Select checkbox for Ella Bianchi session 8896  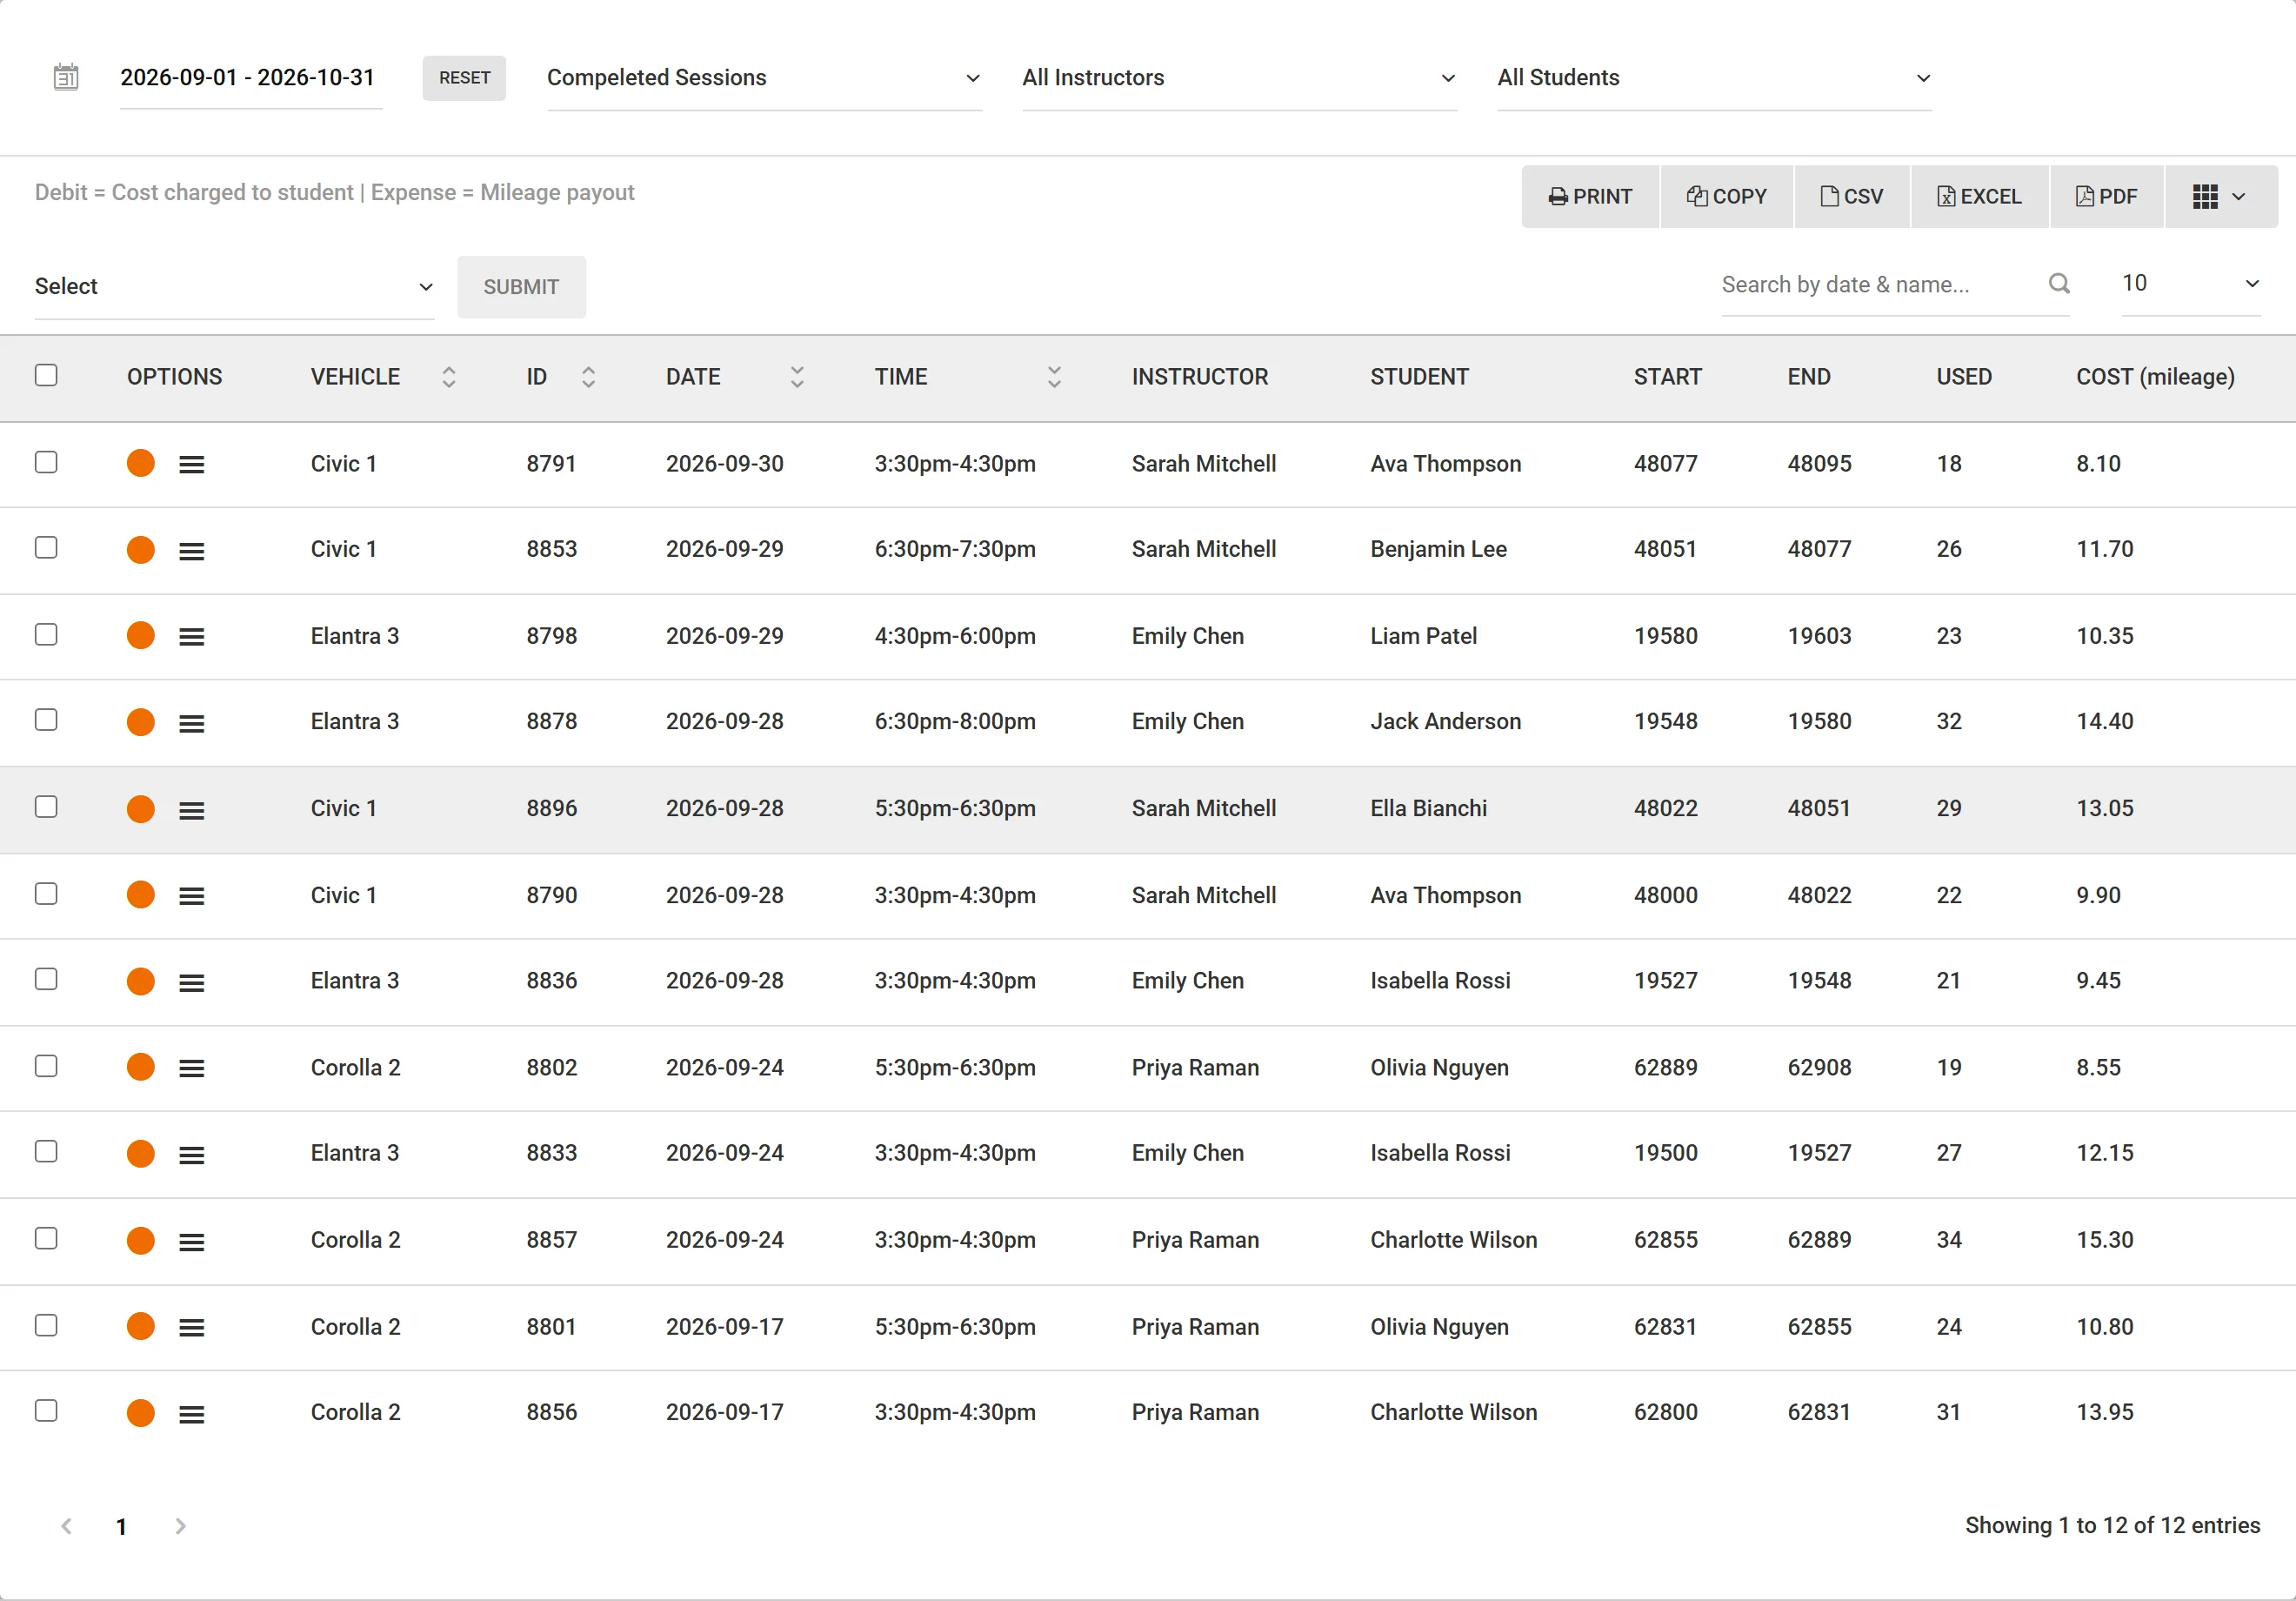click(46, 807)
